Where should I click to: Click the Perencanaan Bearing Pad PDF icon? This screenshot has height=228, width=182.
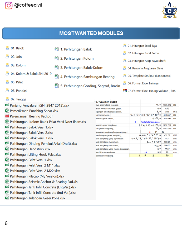click(x=7, y=116)
